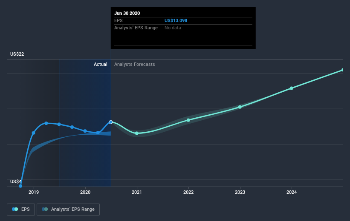
Task: Click the first EPS point near US$4
Action: click(20, 186)
